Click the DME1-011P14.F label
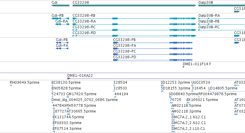The height and width of the screenshot is (133, 245). 197,64
